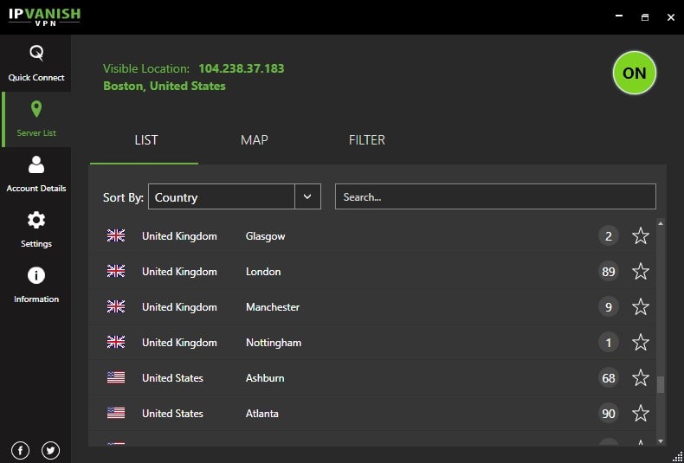The width and height of the screenshot is (684, 463).
Task: Click the United States flag for Atlanta
Action: click(116, 413)
